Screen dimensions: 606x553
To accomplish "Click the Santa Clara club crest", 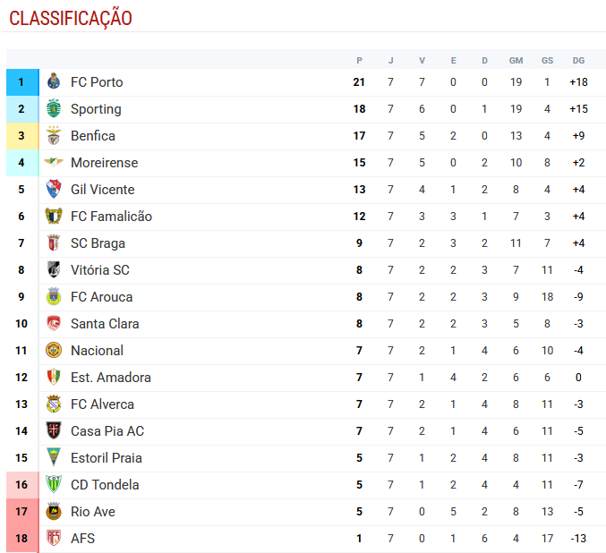I will click(54, 324).
